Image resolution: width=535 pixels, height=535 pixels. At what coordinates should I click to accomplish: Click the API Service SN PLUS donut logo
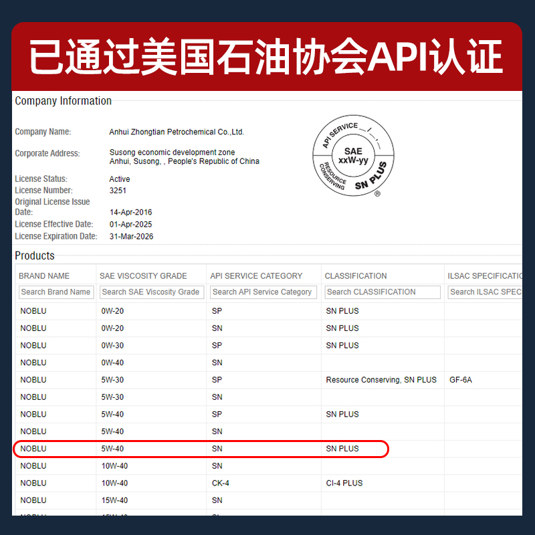click(x=354, y=156)
